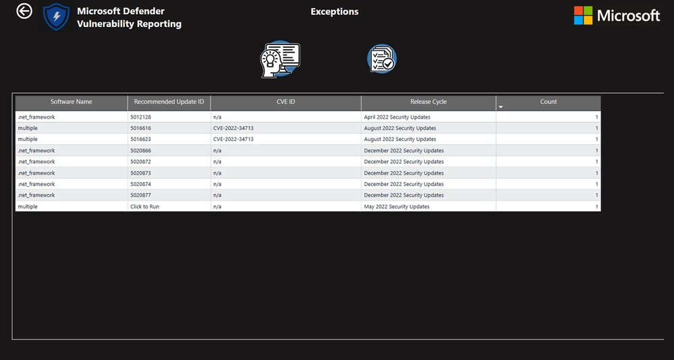Click CVE-2022-34713 in the 5016623 row

tap(286, 139)
